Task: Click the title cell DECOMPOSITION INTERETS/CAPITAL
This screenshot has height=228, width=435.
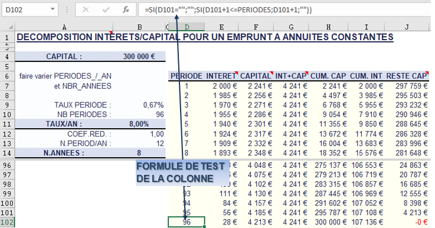Action: (x=205, y=37)
